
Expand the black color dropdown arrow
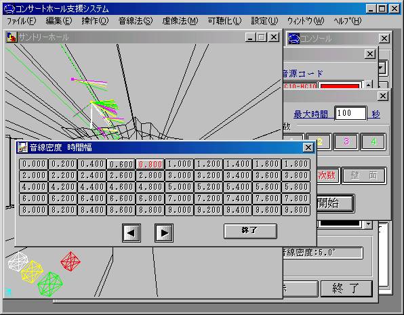coord(369,224)
